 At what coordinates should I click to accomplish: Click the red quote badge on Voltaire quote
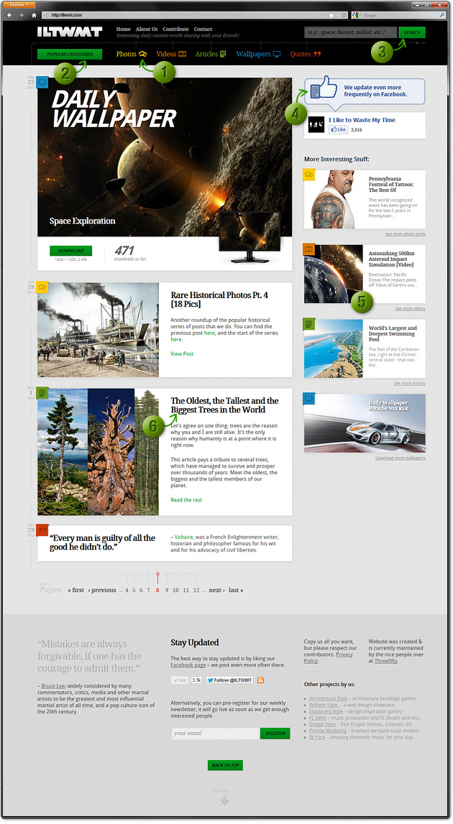pyautogui.click(x=42, y=530)
